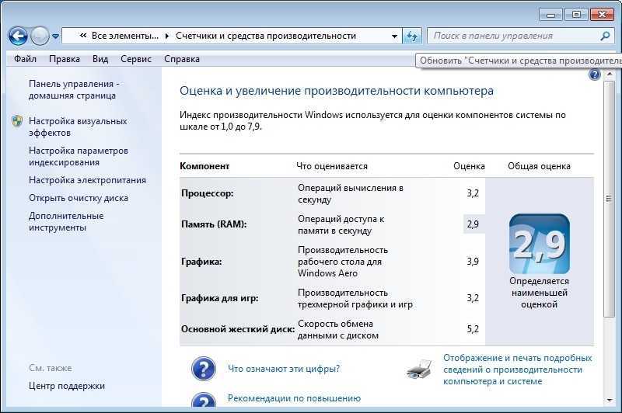This screenshot has height=413, width=622.
Task: Select the Основной жесткий диск score 5,2
Action: click(x=473, y=329)
